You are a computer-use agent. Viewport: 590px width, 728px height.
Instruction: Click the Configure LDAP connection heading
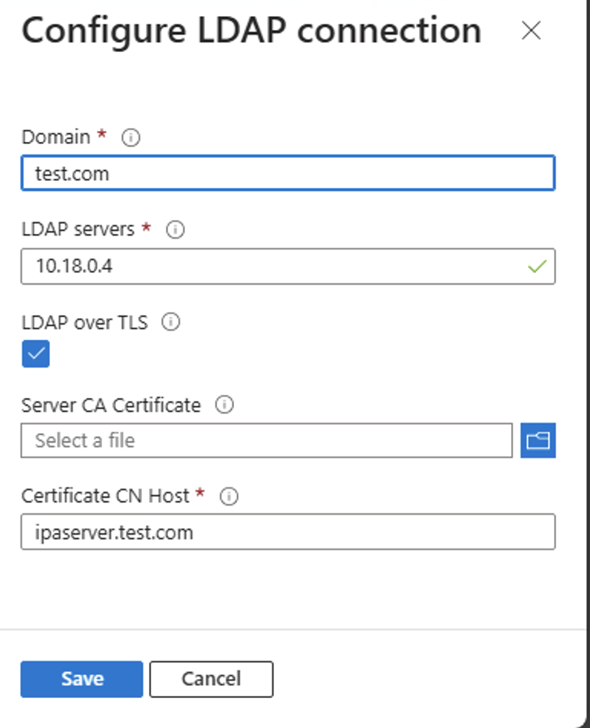click(x=252, y=31)
